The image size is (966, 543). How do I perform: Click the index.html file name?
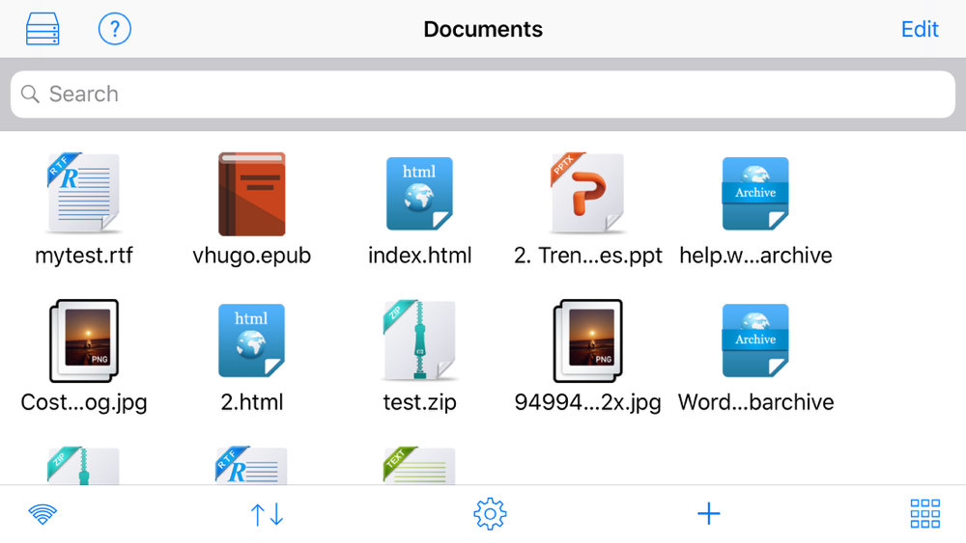[419, 256]
